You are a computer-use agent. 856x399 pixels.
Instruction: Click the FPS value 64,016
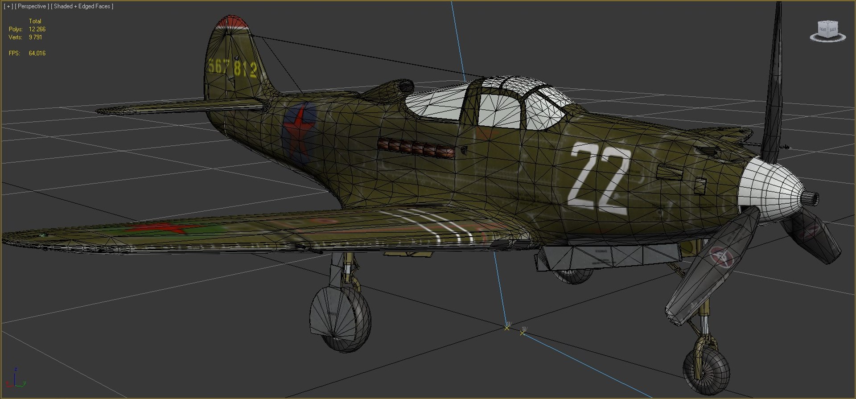(x=37, y=53)
